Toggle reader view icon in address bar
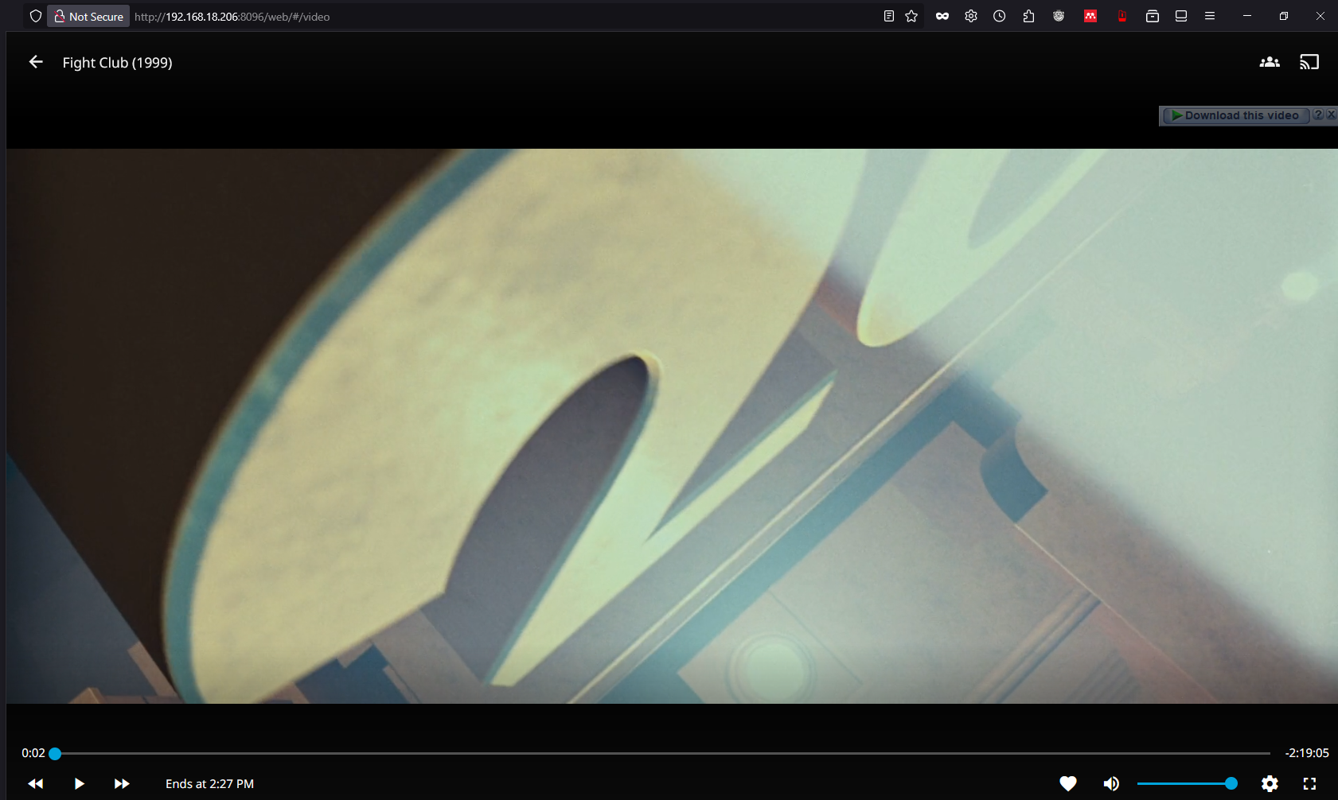This screenshot has width=1338, height=800. coord(889,16)
